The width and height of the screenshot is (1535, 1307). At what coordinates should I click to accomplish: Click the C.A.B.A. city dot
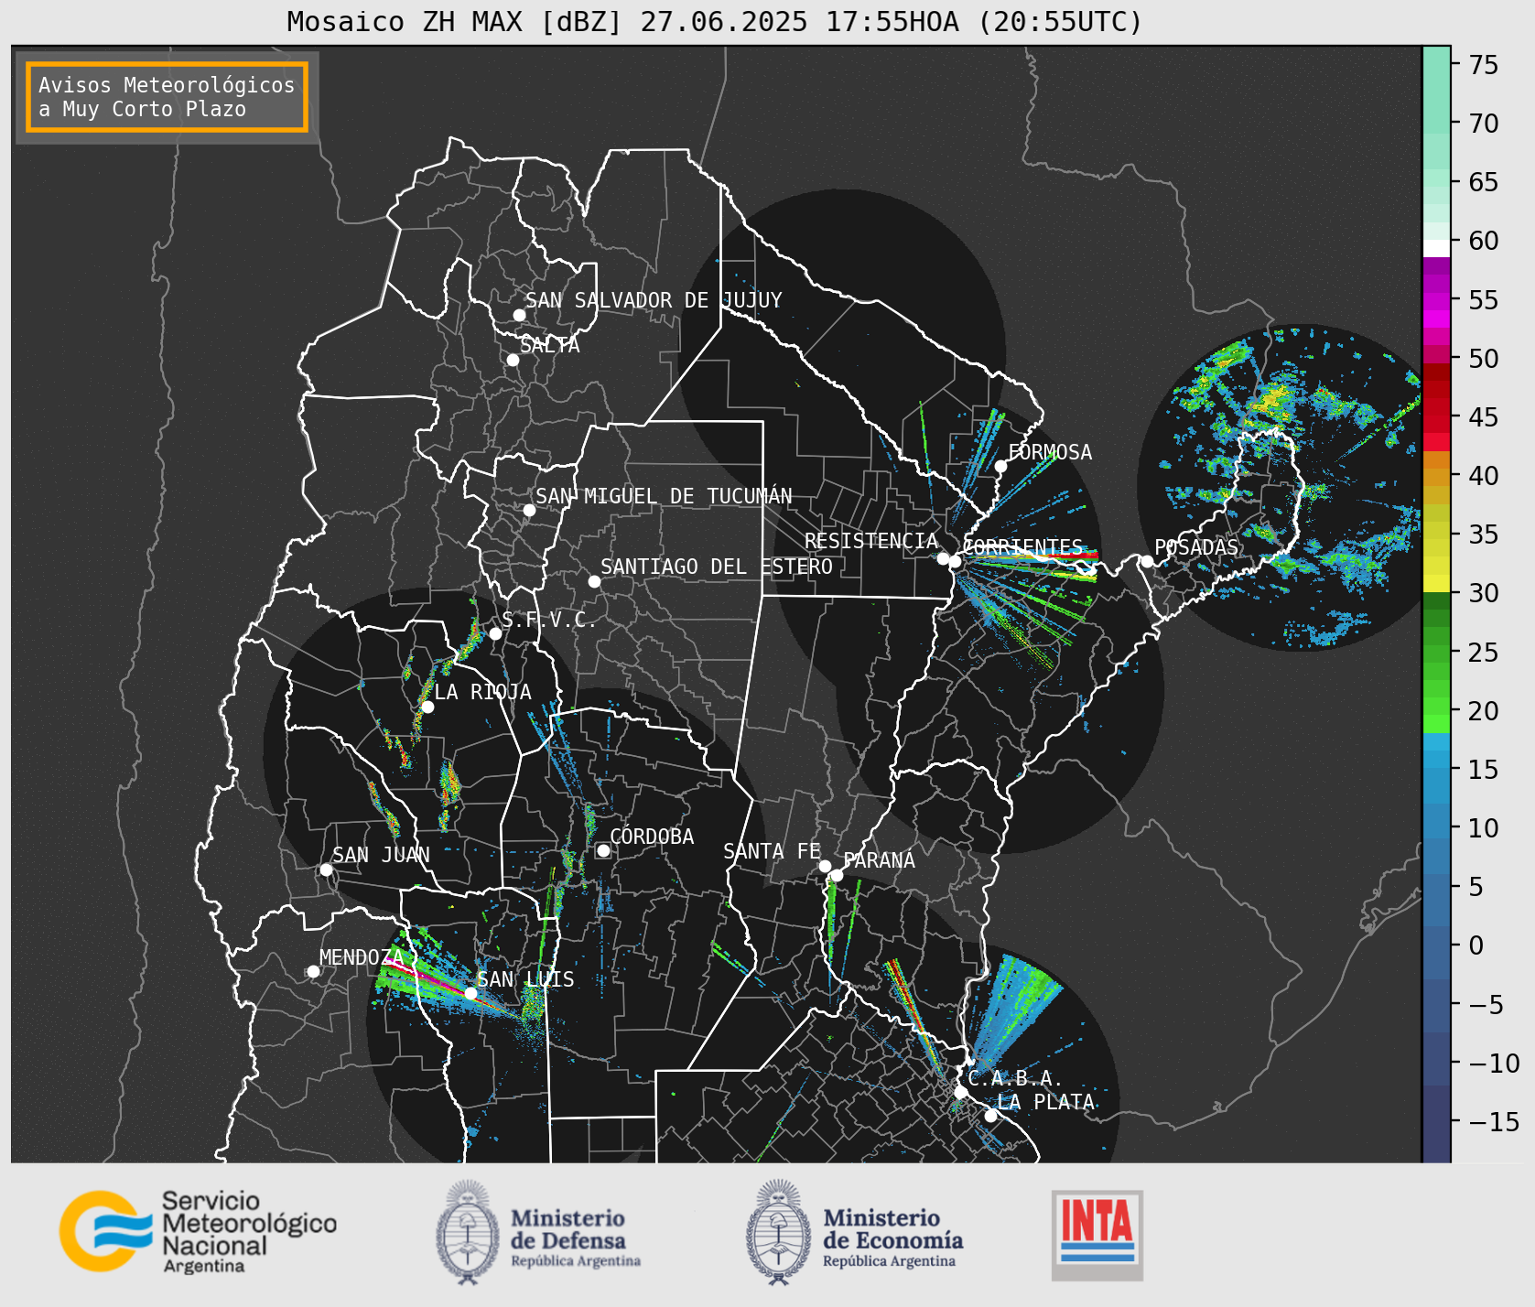click(x=960, y=1092)
